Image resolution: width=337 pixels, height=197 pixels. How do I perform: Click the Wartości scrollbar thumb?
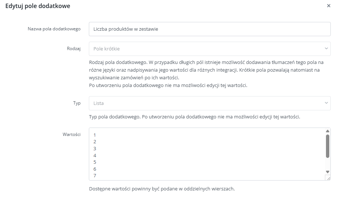pyautogui.click(x=327, y=146)
